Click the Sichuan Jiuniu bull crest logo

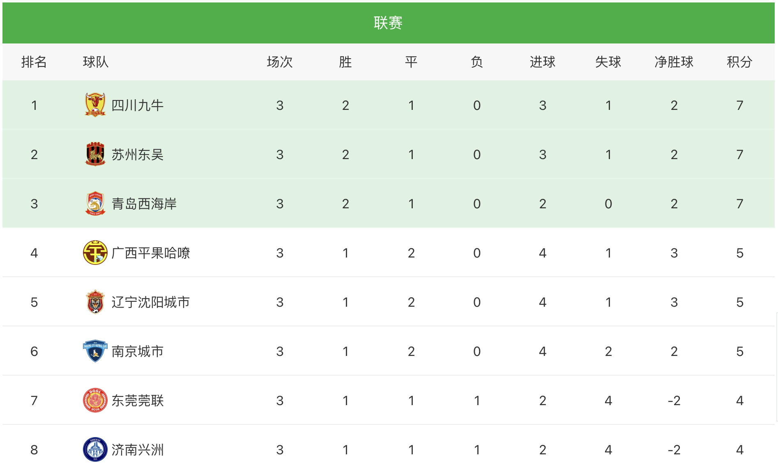tap(95, 105)
